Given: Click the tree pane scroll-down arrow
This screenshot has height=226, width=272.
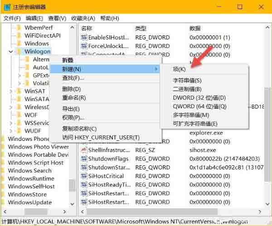Looking at the screenshot, I should (72, 204).
